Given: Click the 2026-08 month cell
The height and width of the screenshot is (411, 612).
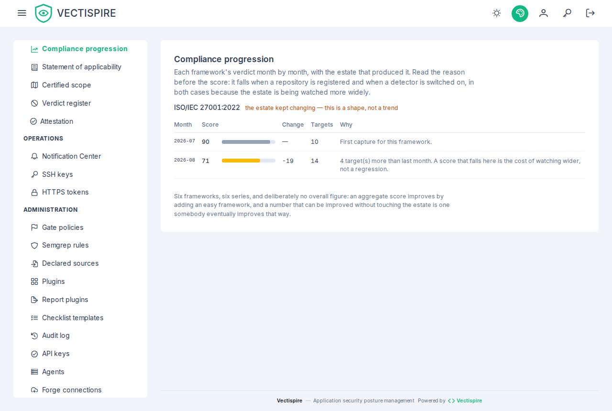Looking at the screenshot, I should (x=185, y=161).
